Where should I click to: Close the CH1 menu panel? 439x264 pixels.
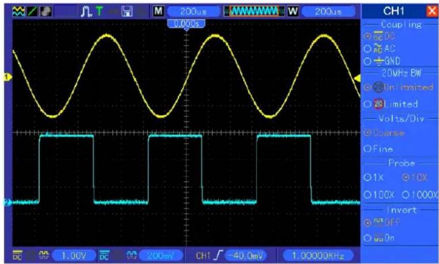pyautogui.click(x=432, y=11)
